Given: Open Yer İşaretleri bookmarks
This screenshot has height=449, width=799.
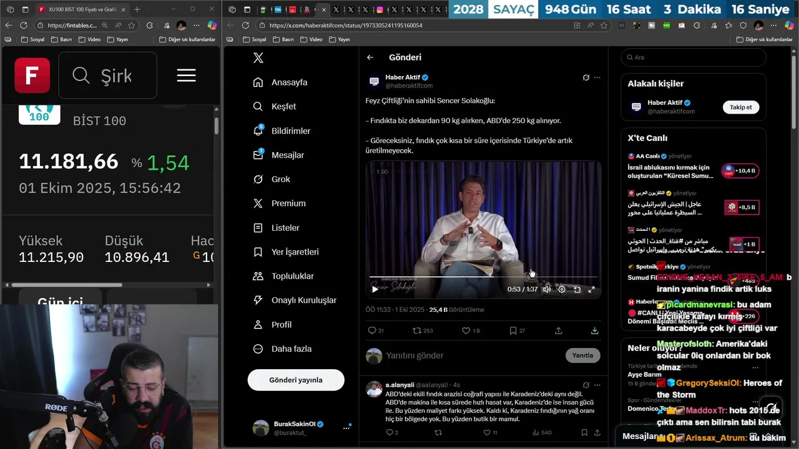Looking at the screenshot, I should pos(286,252).
